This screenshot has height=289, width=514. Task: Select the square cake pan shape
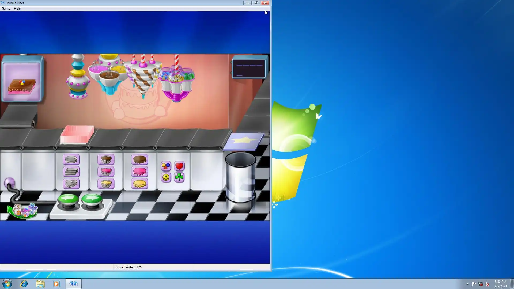71,172
